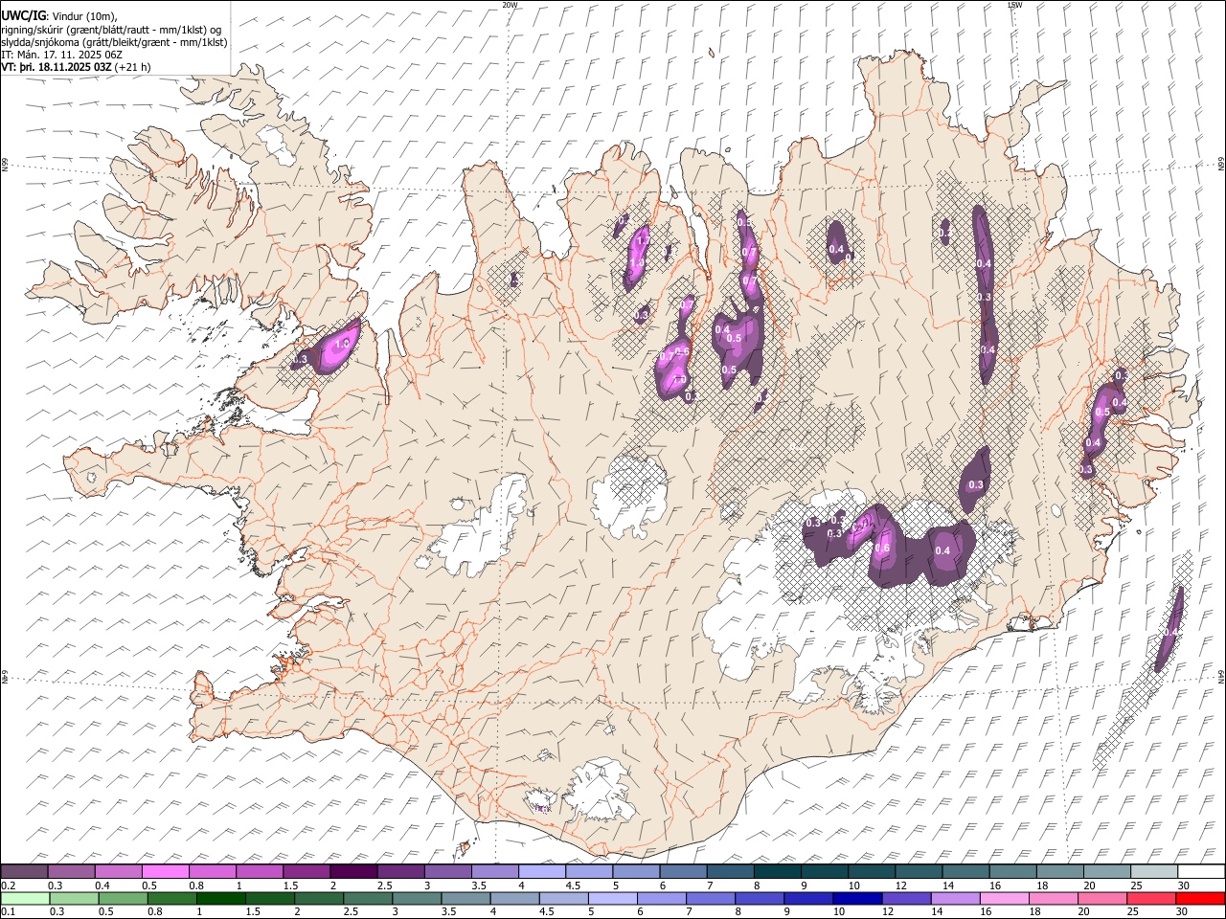The height and width of the screenshot is (919, 1226).
Task: Select upper legend darkest purple swatch at 2
Action: [x=352, y=872]
